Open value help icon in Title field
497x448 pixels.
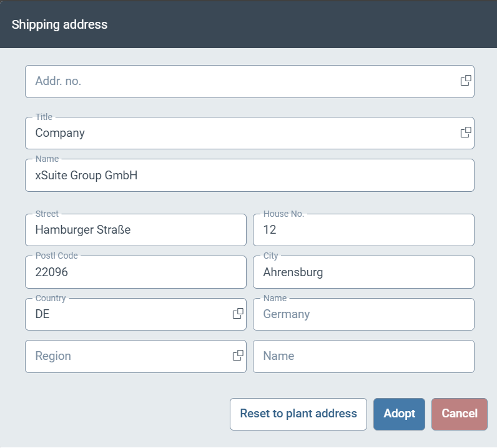click(x=465, y=132)
